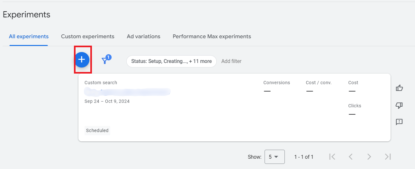
Task: Go to the previous page arrow
Action: [351, 157]
